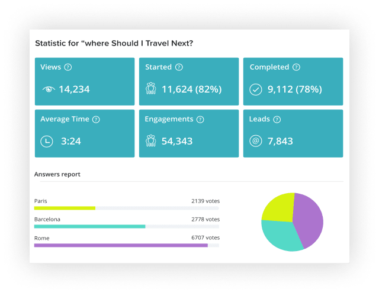Click the Average Time help icon

[96, 119]
